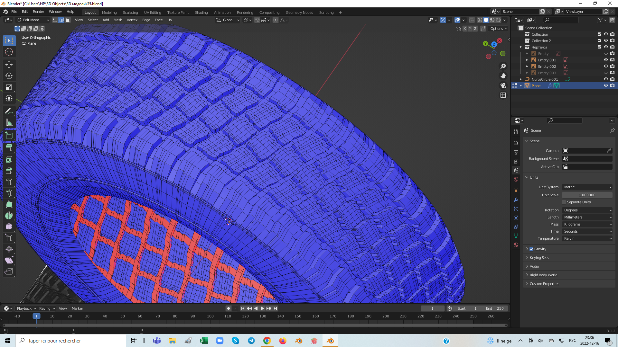This screenshot has height=347, width=618.
Task: Click the Knife tool icon
Action: coord(9,193)
